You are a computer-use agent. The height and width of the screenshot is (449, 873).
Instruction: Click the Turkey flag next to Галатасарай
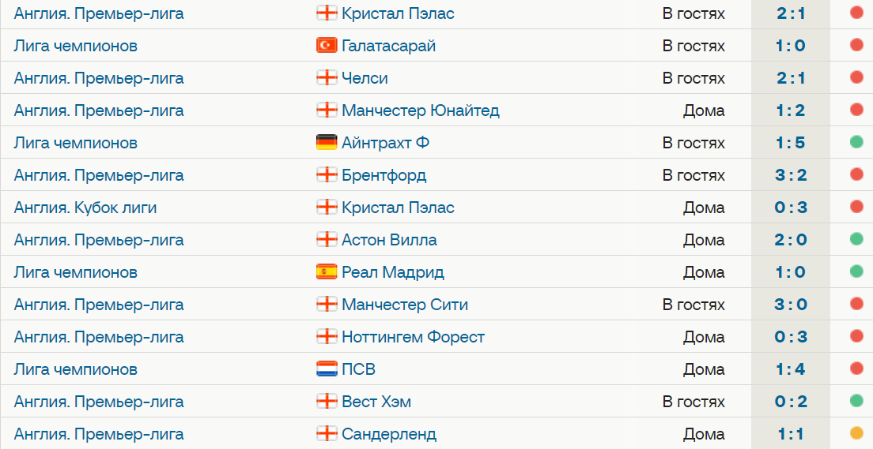(326, 46)
